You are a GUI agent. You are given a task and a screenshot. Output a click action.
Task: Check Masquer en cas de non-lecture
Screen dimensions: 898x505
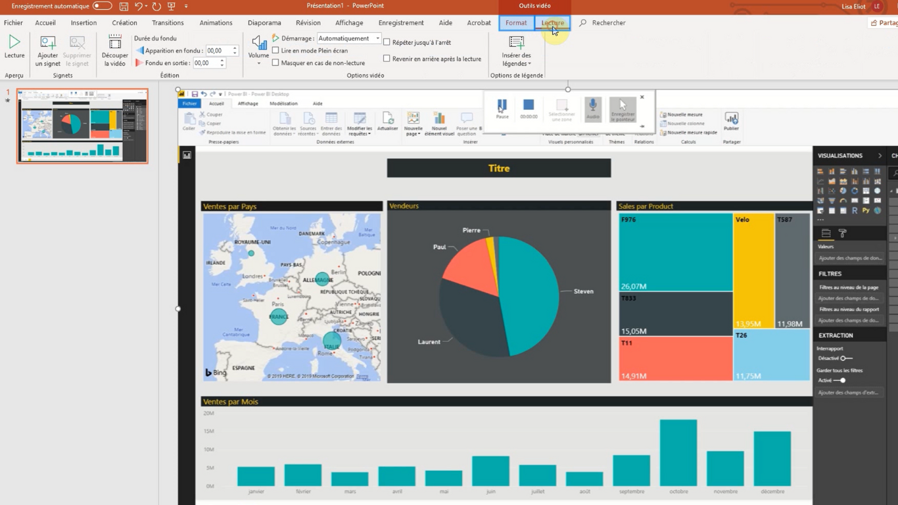coord(275,63)
